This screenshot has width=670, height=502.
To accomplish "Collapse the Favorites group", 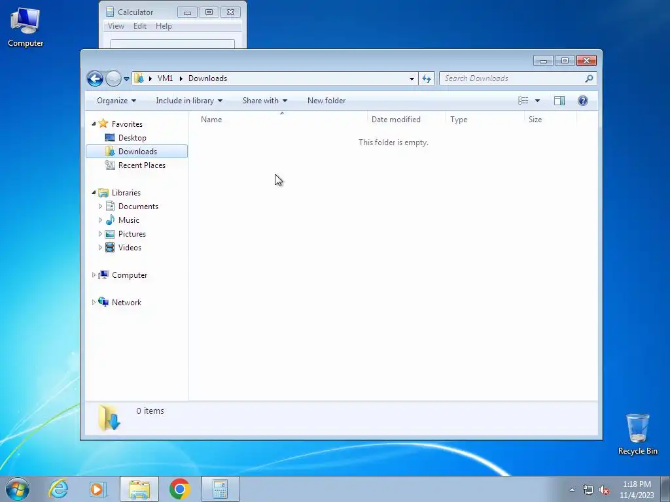I will click(94, 124).
